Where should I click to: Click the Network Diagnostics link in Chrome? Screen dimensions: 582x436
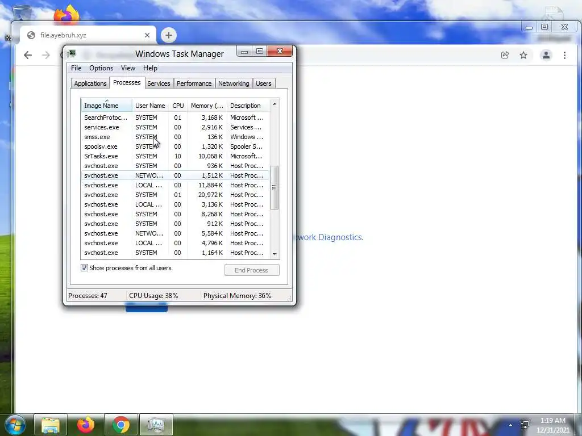pos(329,237)
